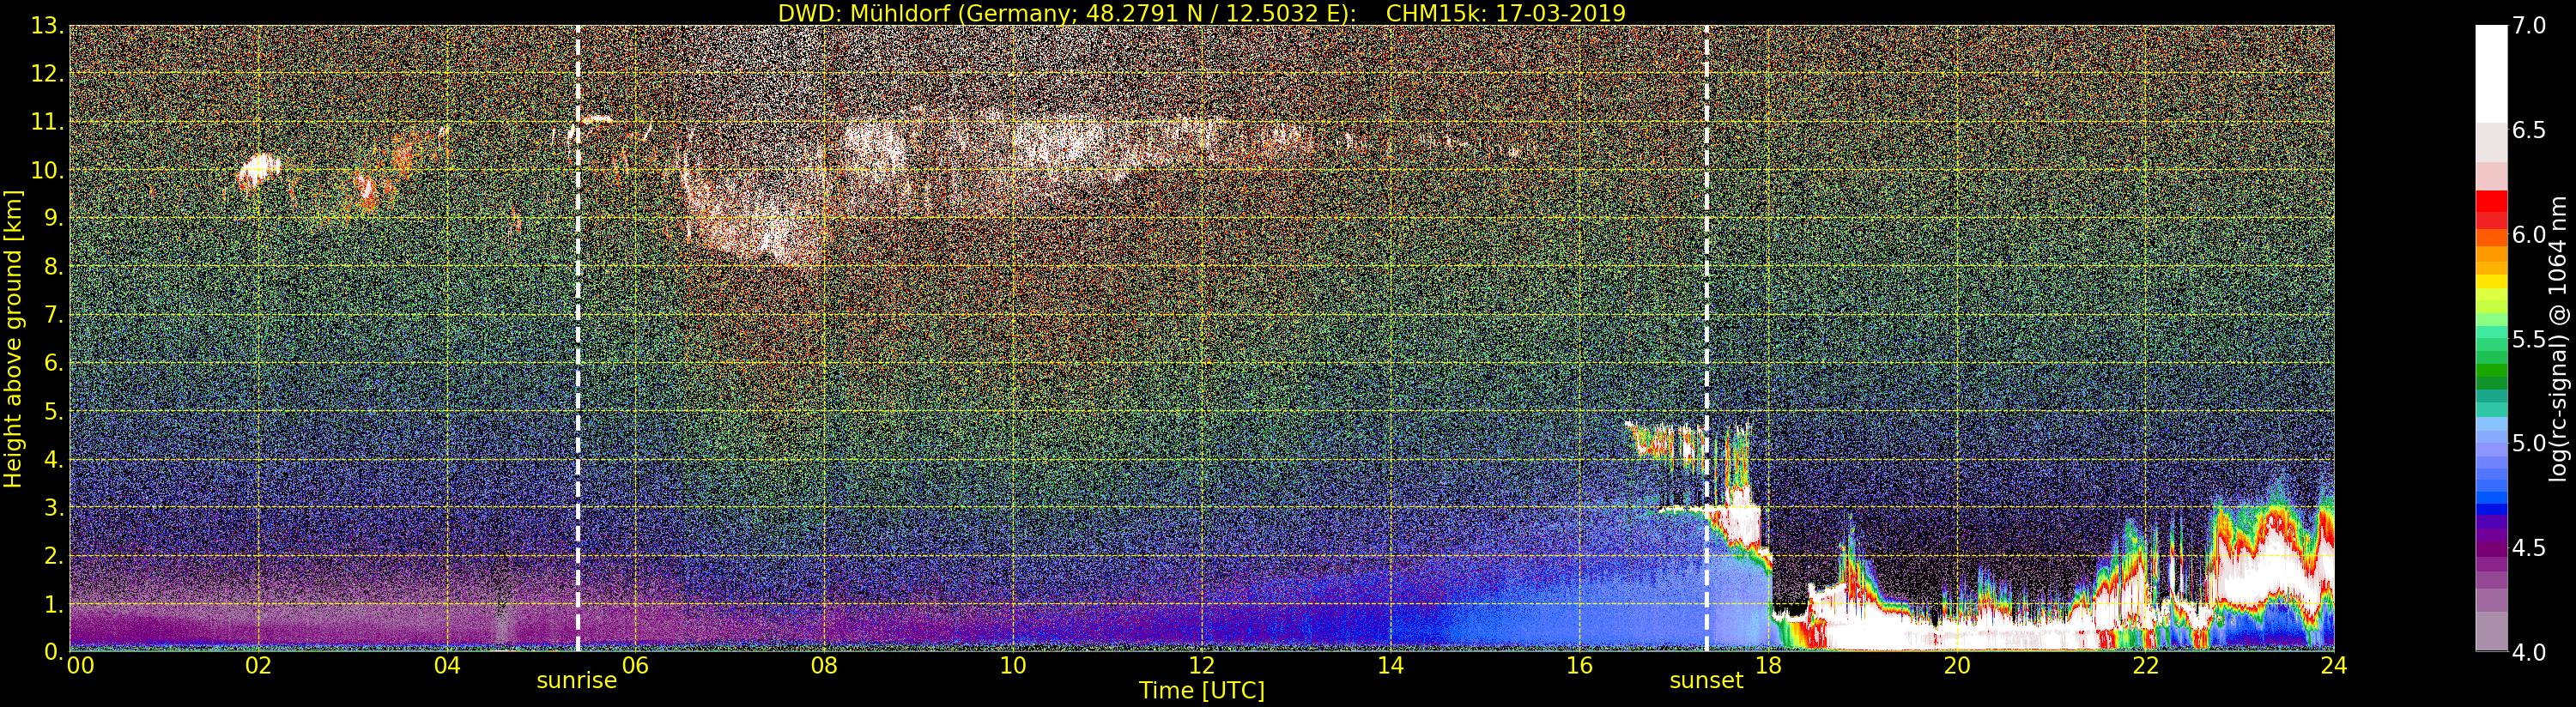Click the 'Time [UTC]' axis label

pos(1202,691)
